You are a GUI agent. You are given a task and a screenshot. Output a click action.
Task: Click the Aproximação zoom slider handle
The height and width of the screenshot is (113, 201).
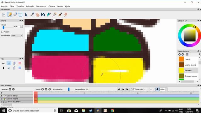[69, 89]
